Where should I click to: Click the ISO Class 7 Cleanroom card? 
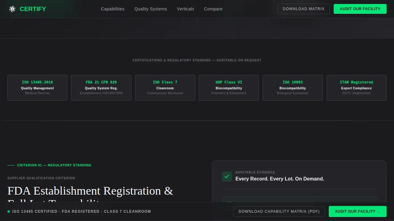(x=165, y=87)
